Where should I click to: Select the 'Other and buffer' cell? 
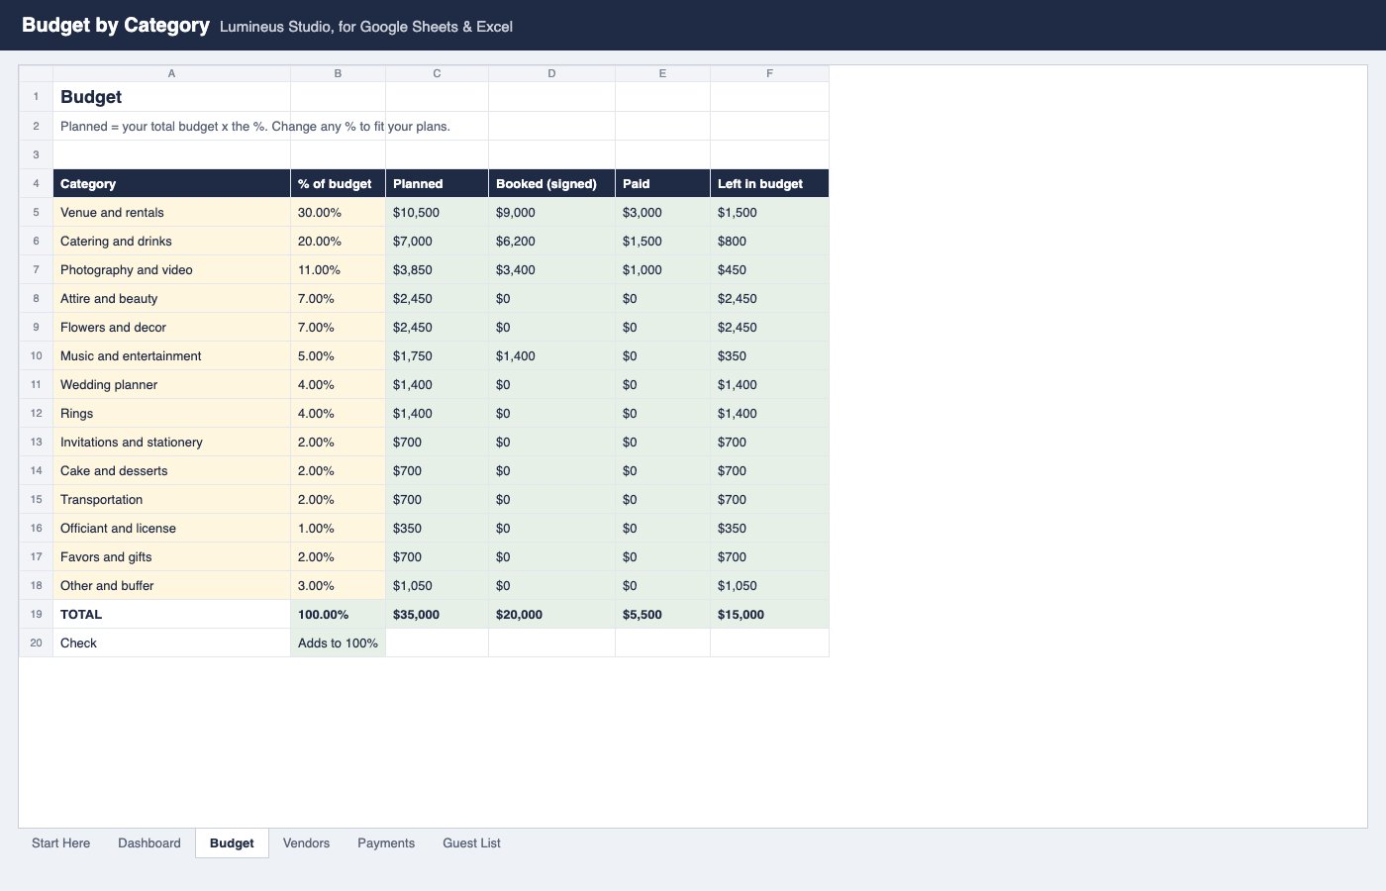point(171,586)
